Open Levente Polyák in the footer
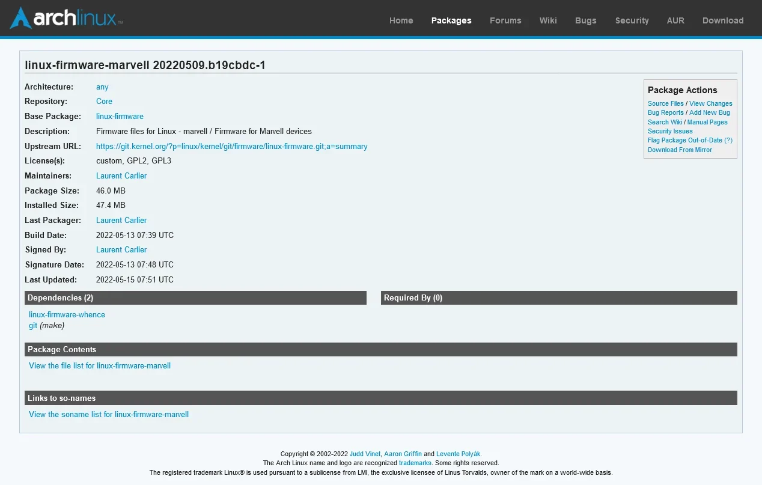The height and width of the screenshot is (485, 762). pyautogui.click(x=458, y=454)
